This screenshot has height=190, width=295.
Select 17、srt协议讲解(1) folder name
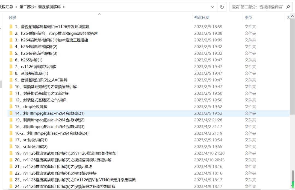(x=31, y=140)
